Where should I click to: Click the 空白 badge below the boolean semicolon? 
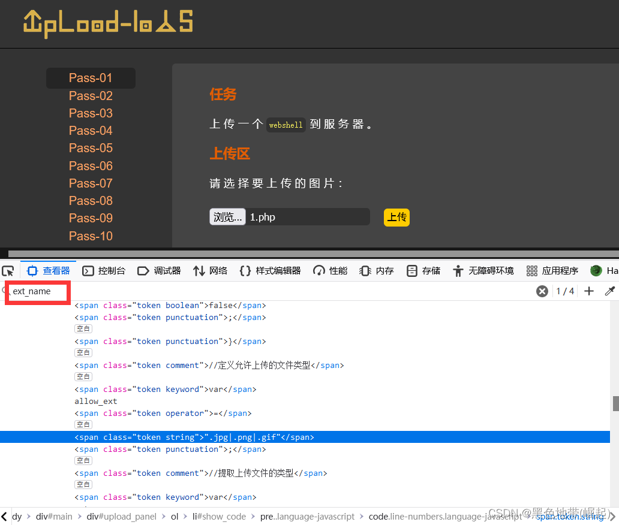tap(83, 328)
